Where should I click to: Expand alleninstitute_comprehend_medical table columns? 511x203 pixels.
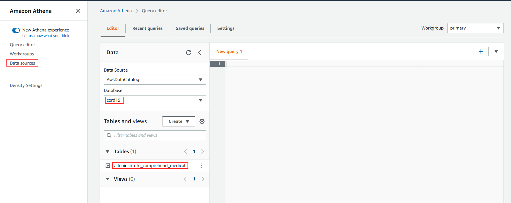click(108, 166)
